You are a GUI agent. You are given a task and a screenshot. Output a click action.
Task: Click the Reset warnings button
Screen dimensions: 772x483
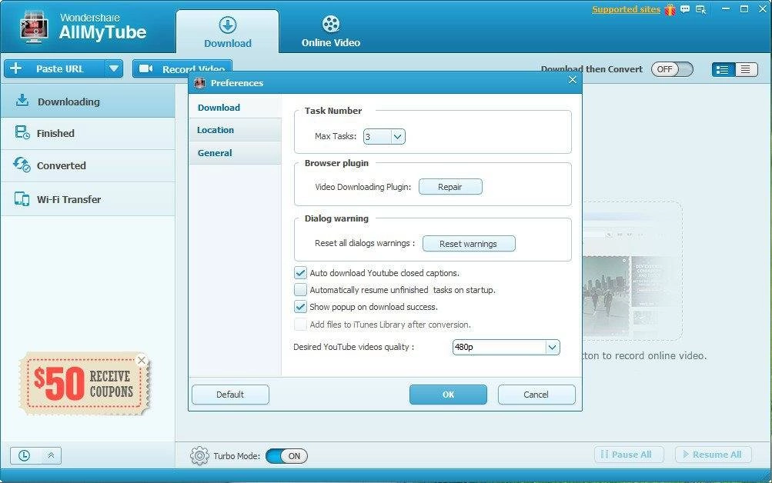(468, 244)
